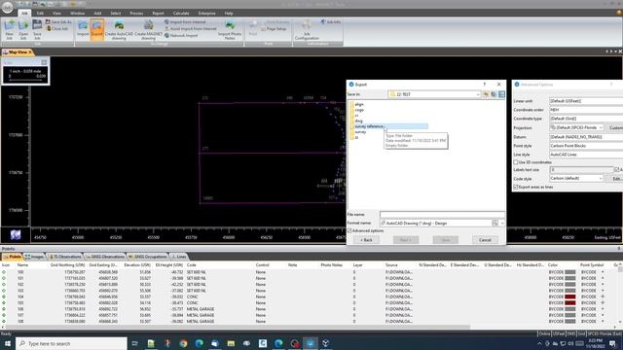Switch to the TS Observations tab
Image resolution: width=623 pixels, height=350 pixels.
[x=65, y=257]
